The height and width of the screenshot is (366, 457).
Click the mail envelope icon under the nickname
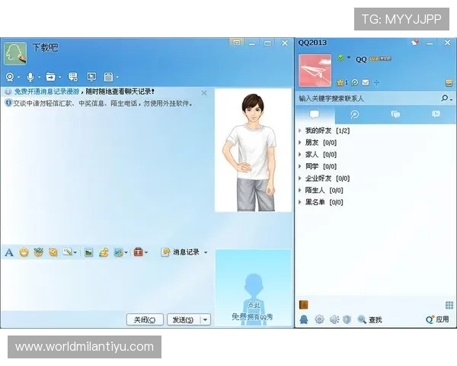point(365,82)
